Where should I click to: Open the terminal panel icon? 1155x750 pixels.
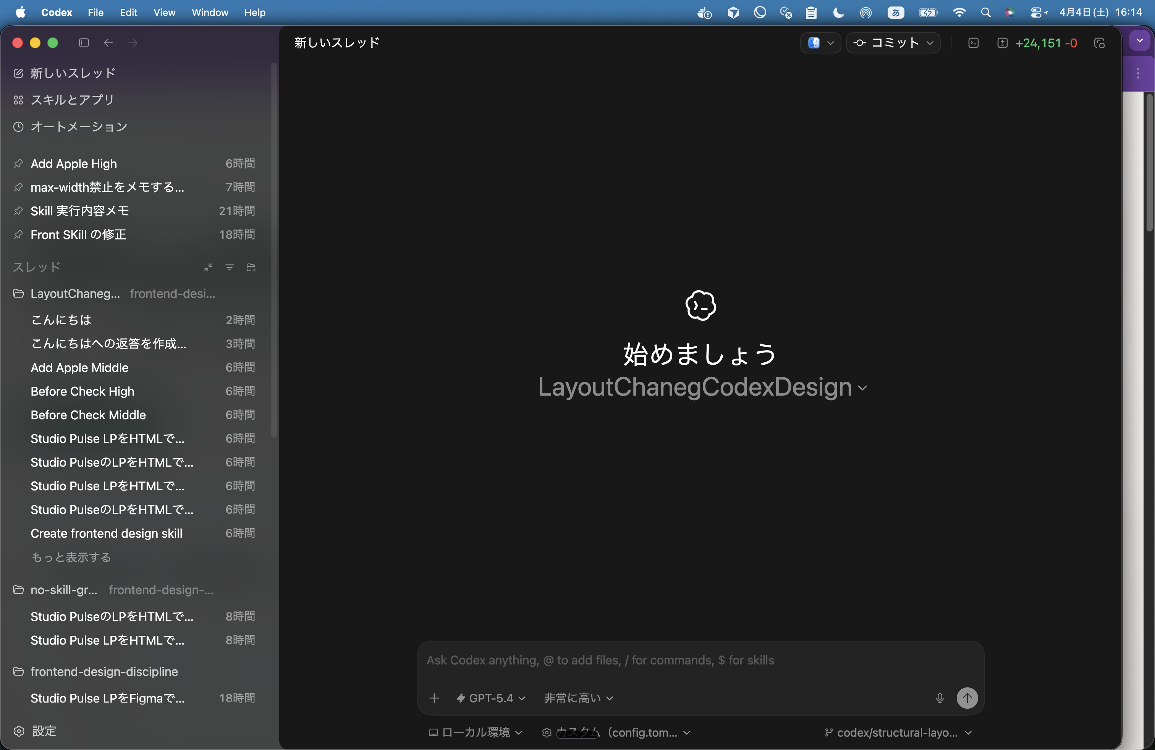click(974, 43)
